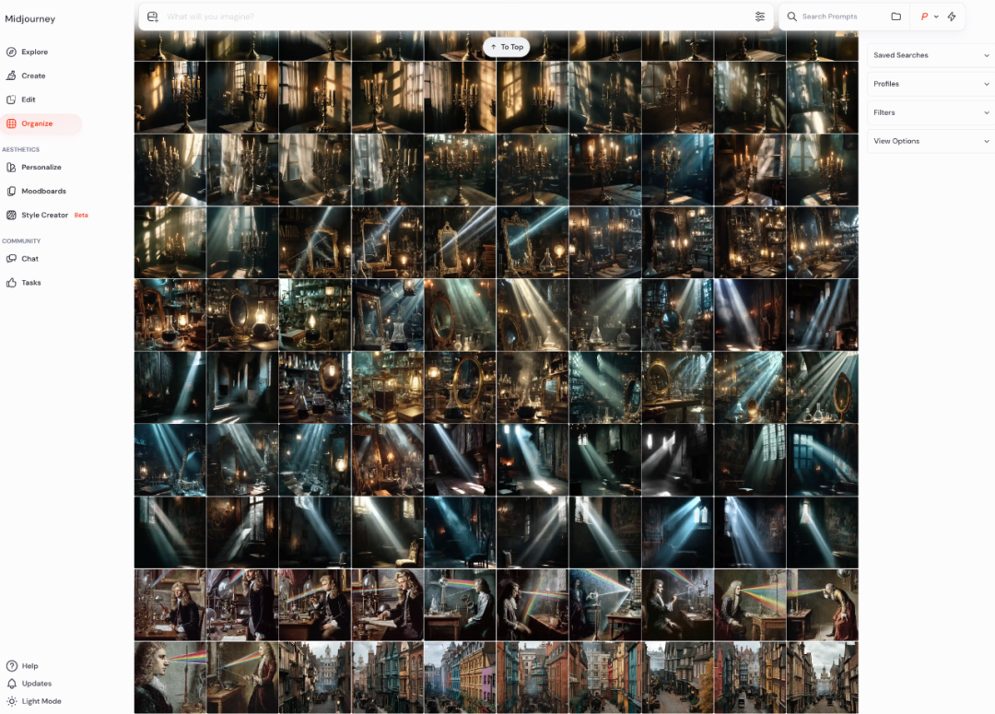This screenshot has height=714, width=995.
Task: Click the folder icon beside Search Prompts
Action: pyautogui.click(x=895, y=17)
